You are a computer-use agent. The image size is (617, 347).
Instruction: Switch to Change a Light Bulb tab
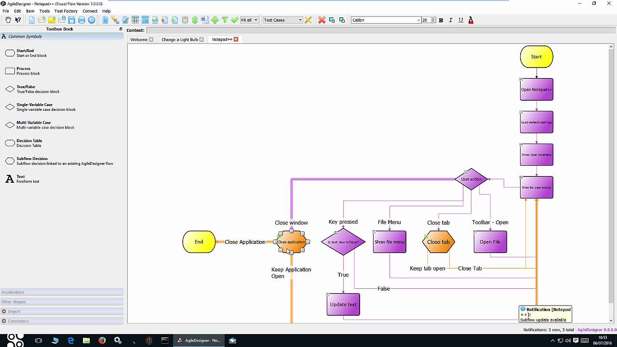click(x=179, y=40)
